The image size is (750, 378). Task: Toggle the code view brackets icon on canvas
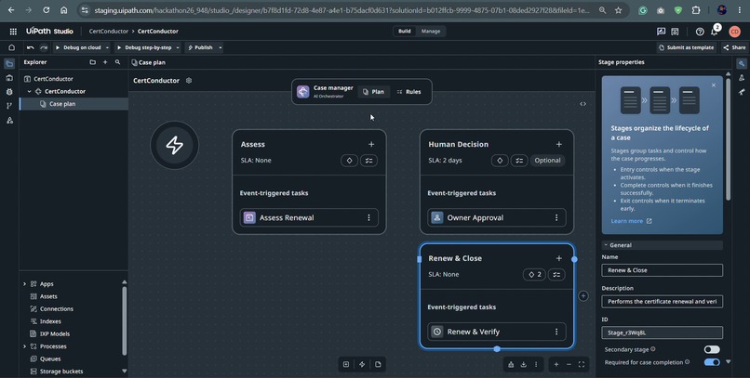coord(583,104)
